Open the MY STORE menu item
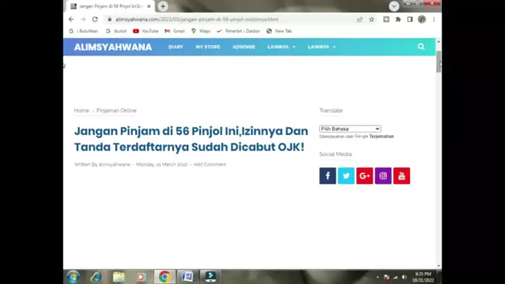This screenshot has width=505, height=284. point(207,47)
